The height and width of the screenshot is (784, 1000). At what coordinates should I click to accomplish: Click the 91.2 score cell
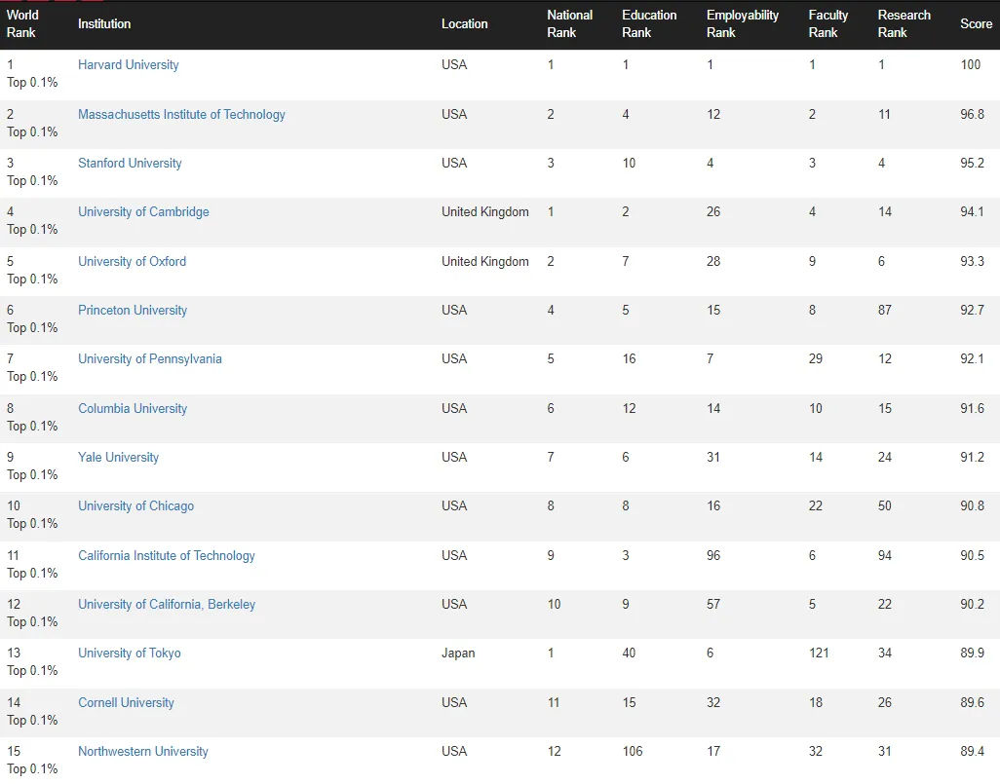click(972, 458)
